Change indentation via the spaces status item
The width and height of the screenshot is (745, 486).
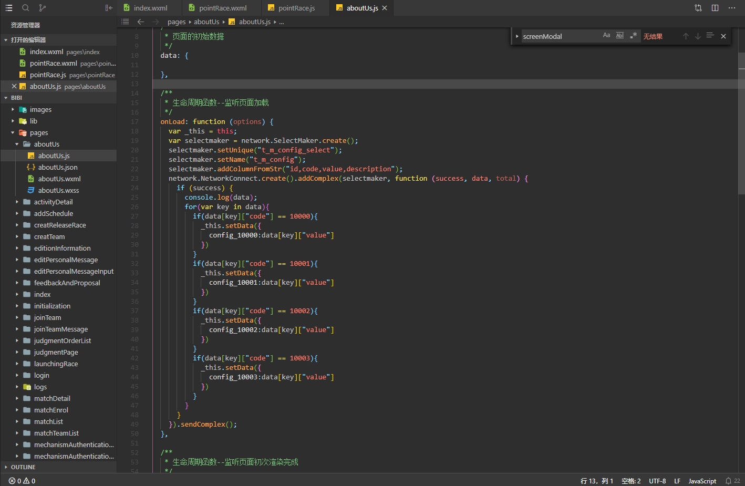[x=631, y=481]
